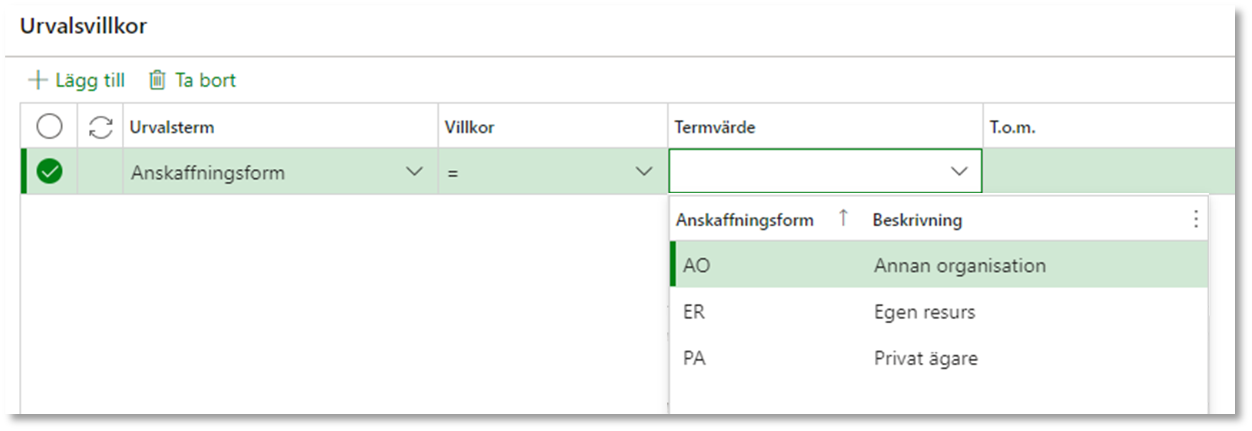Click the refresh arrows icon in grid header
Viewport: 1252px width, 431px height.
click(x=101, y=127)
